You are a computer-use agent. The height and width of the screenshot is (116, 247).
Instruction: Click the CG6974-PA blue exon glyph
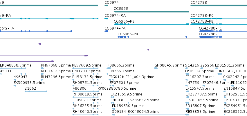click(106, 31)
